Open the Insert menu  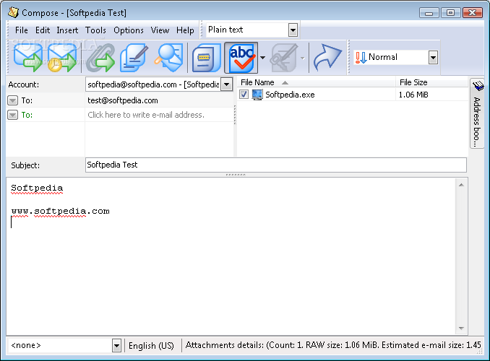point(67,30)
